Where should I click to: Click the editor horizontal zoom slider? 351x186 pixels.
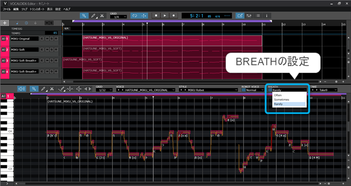point(329,183)
